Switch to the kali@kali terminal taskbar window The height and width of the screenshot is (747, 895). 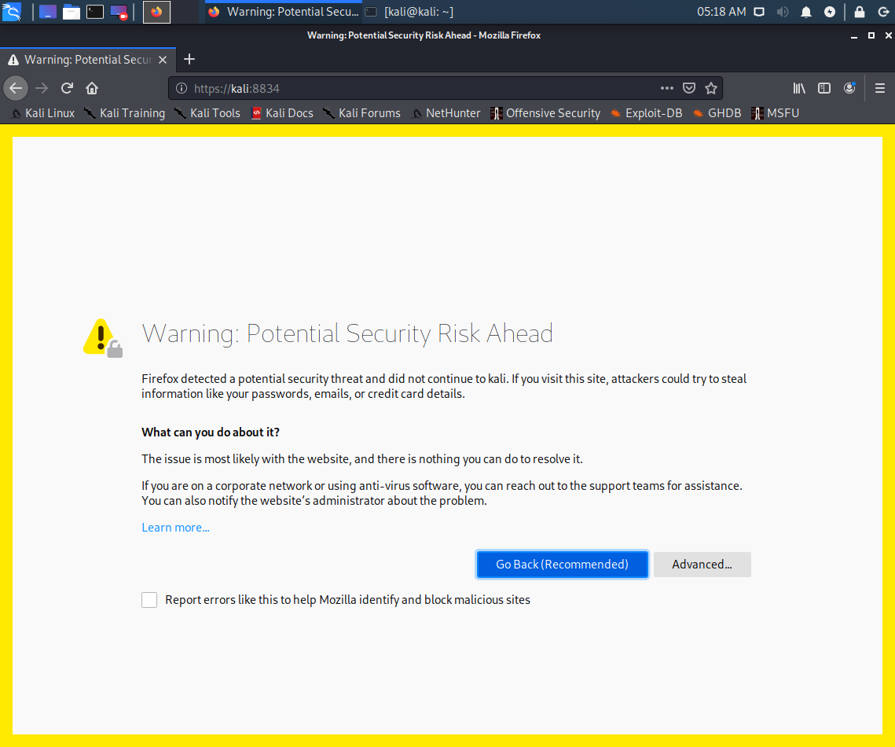point(410,12)
